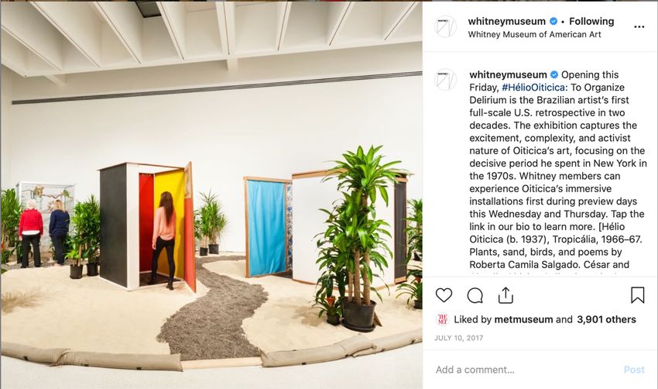Viewport: 658px width, 389px height.
Task: Share the post with the share icon
Action: coord(505,295)
